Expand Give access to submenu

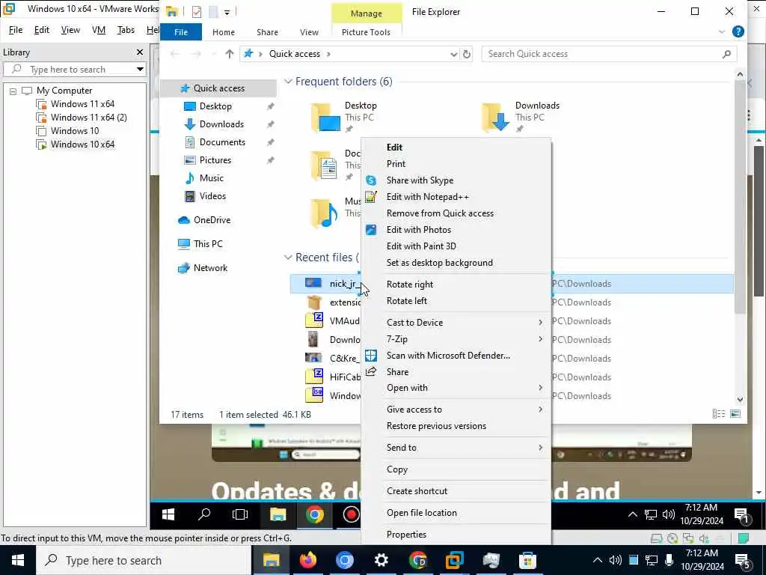(540, 410)
